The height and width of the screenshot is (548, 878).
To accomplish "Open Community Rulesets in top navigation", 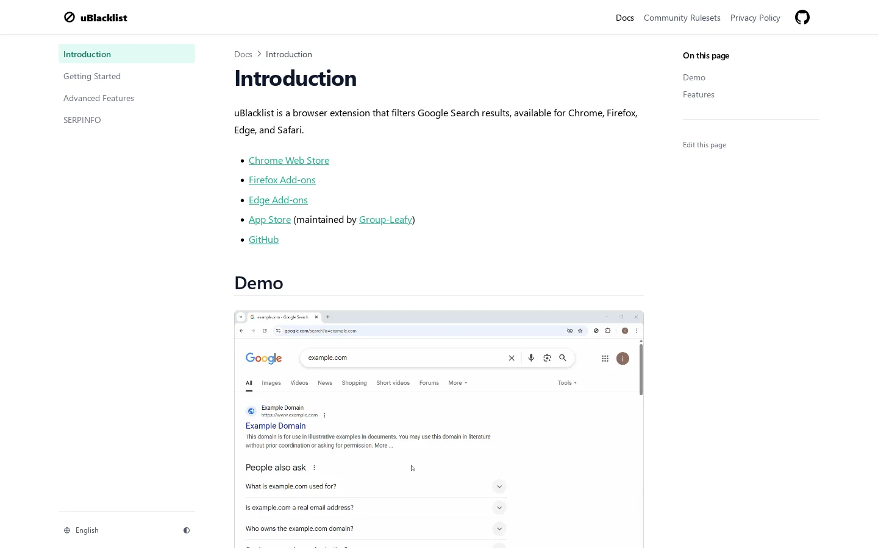I will [682, 18].
